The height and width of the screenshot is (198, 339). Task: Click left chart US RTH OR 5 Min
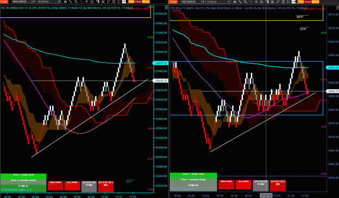(x=106, y=186)
